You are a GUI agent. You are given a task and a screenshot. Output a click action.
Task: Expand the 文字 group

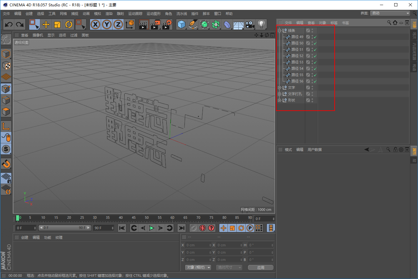tap(280, 88)
